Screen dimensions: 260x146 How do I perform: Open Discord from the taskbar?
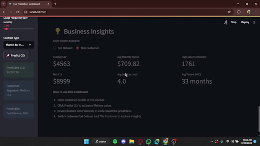pyautogui.click(x=123, y=141)
